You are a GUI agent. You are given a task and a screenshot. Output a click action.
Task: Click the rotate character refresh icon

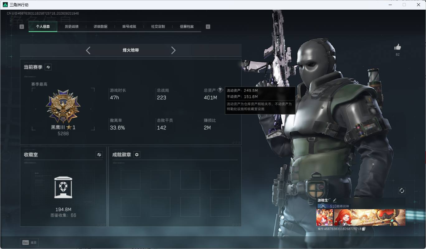point(402,190)
